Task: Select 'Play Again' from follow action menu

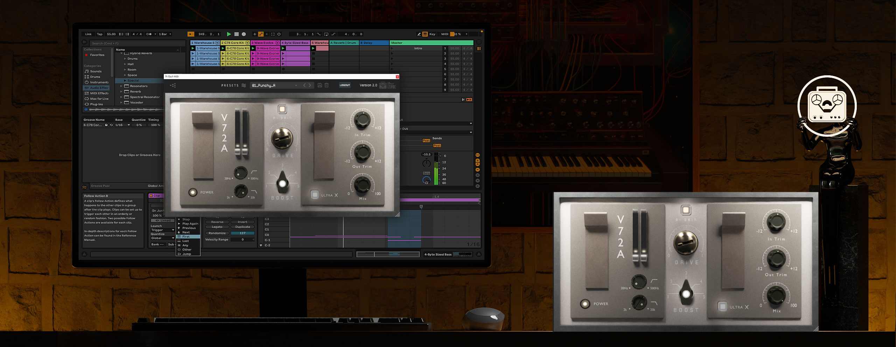Action: pos(190,224)
